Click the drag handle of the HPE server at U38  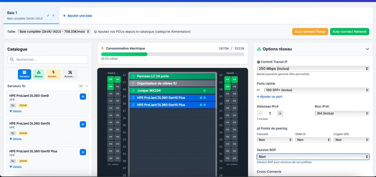click(133, 105)
